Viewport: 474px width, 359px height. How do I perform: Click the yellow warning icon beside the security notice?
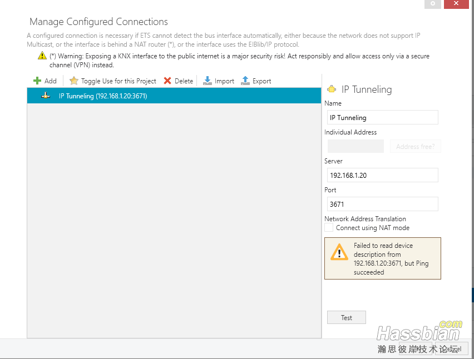coord(42,56)
